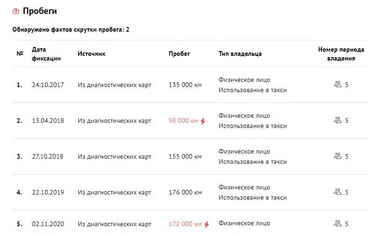This screenshot has width=380, height=235.
Task: Click the owners icon in row 3
Action: tap(338, 156)
